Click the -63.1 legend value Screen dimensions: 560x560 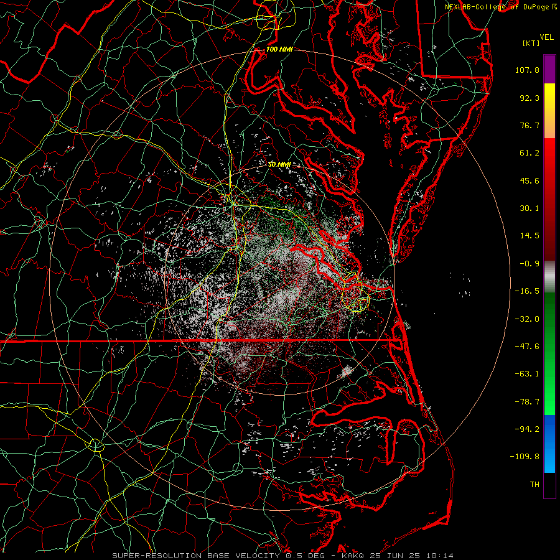527,374
